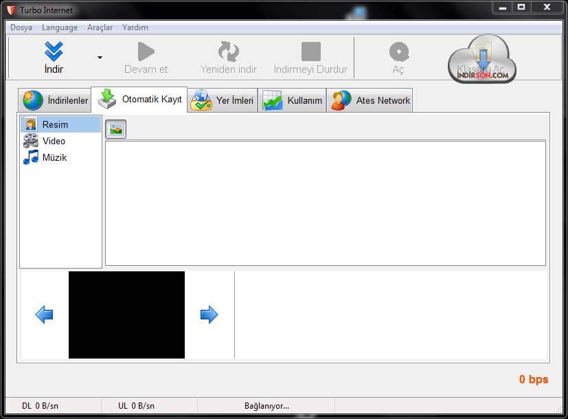Open the Araçlar menu
Screen dimensions: 568x419
click(x=100, y=27)
